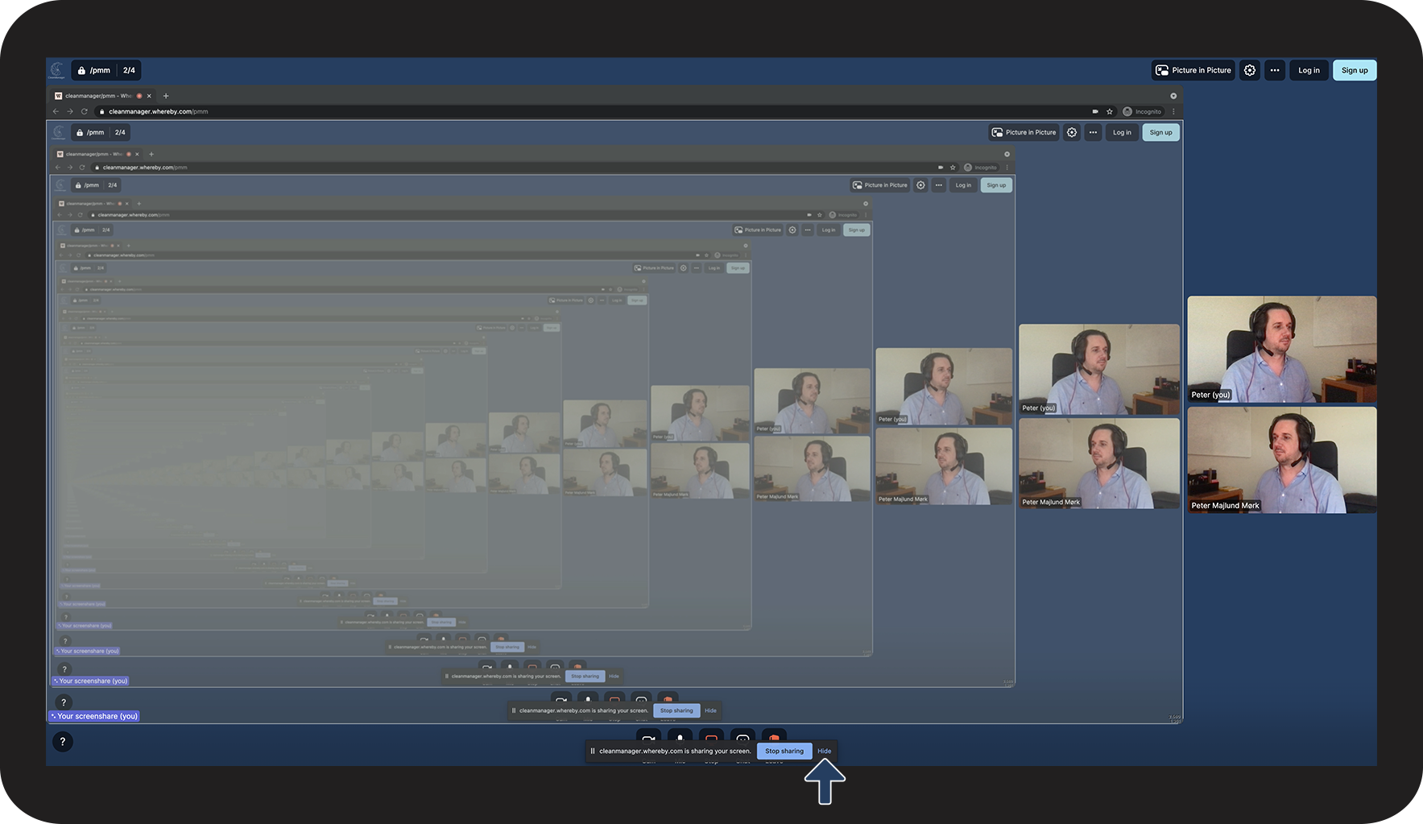Click Sign up inside the largest shared Chrome page
The height and width of the screenshot is (824, 1423).
[x=1160, y=132]
